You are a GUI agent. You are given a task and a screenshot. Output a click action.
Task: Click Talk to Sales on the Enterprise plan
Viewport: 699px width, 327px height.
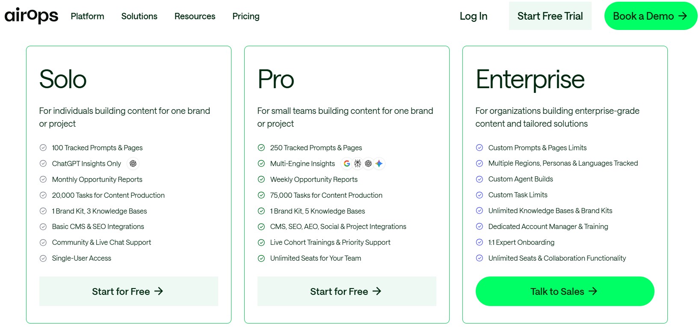pos(565,291)
